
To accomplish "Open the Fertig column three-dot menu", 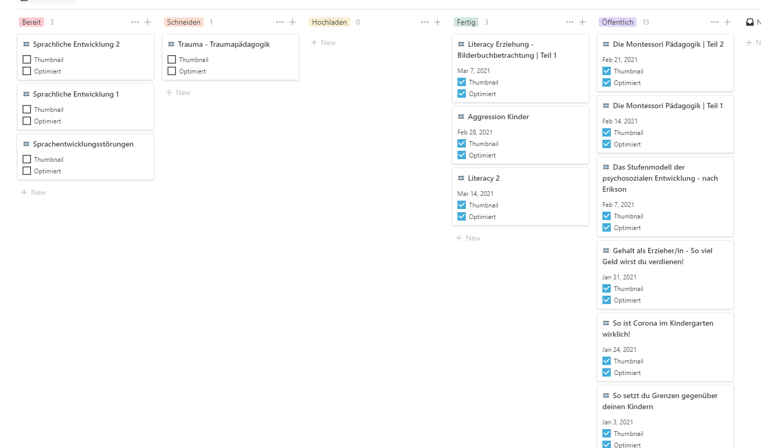I will (570, 22).
